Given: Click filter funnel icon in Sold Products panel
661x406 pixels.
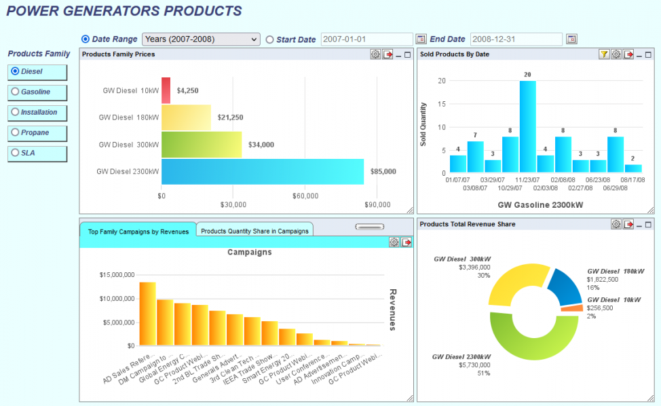Looking at the screenshot, I should 604,54.
